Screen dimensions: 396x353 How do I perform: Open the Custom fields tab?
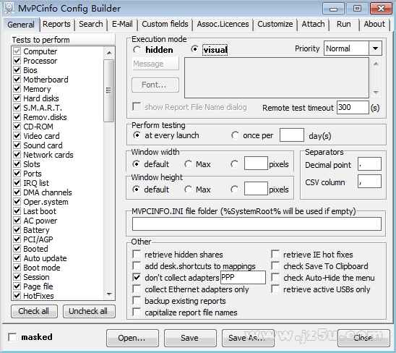point(165,25)
